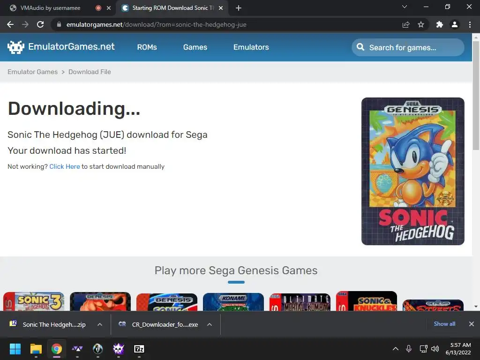Screen dimensions: 480x360
Task: Close the downloads bar
Action: tap(472, 324)
